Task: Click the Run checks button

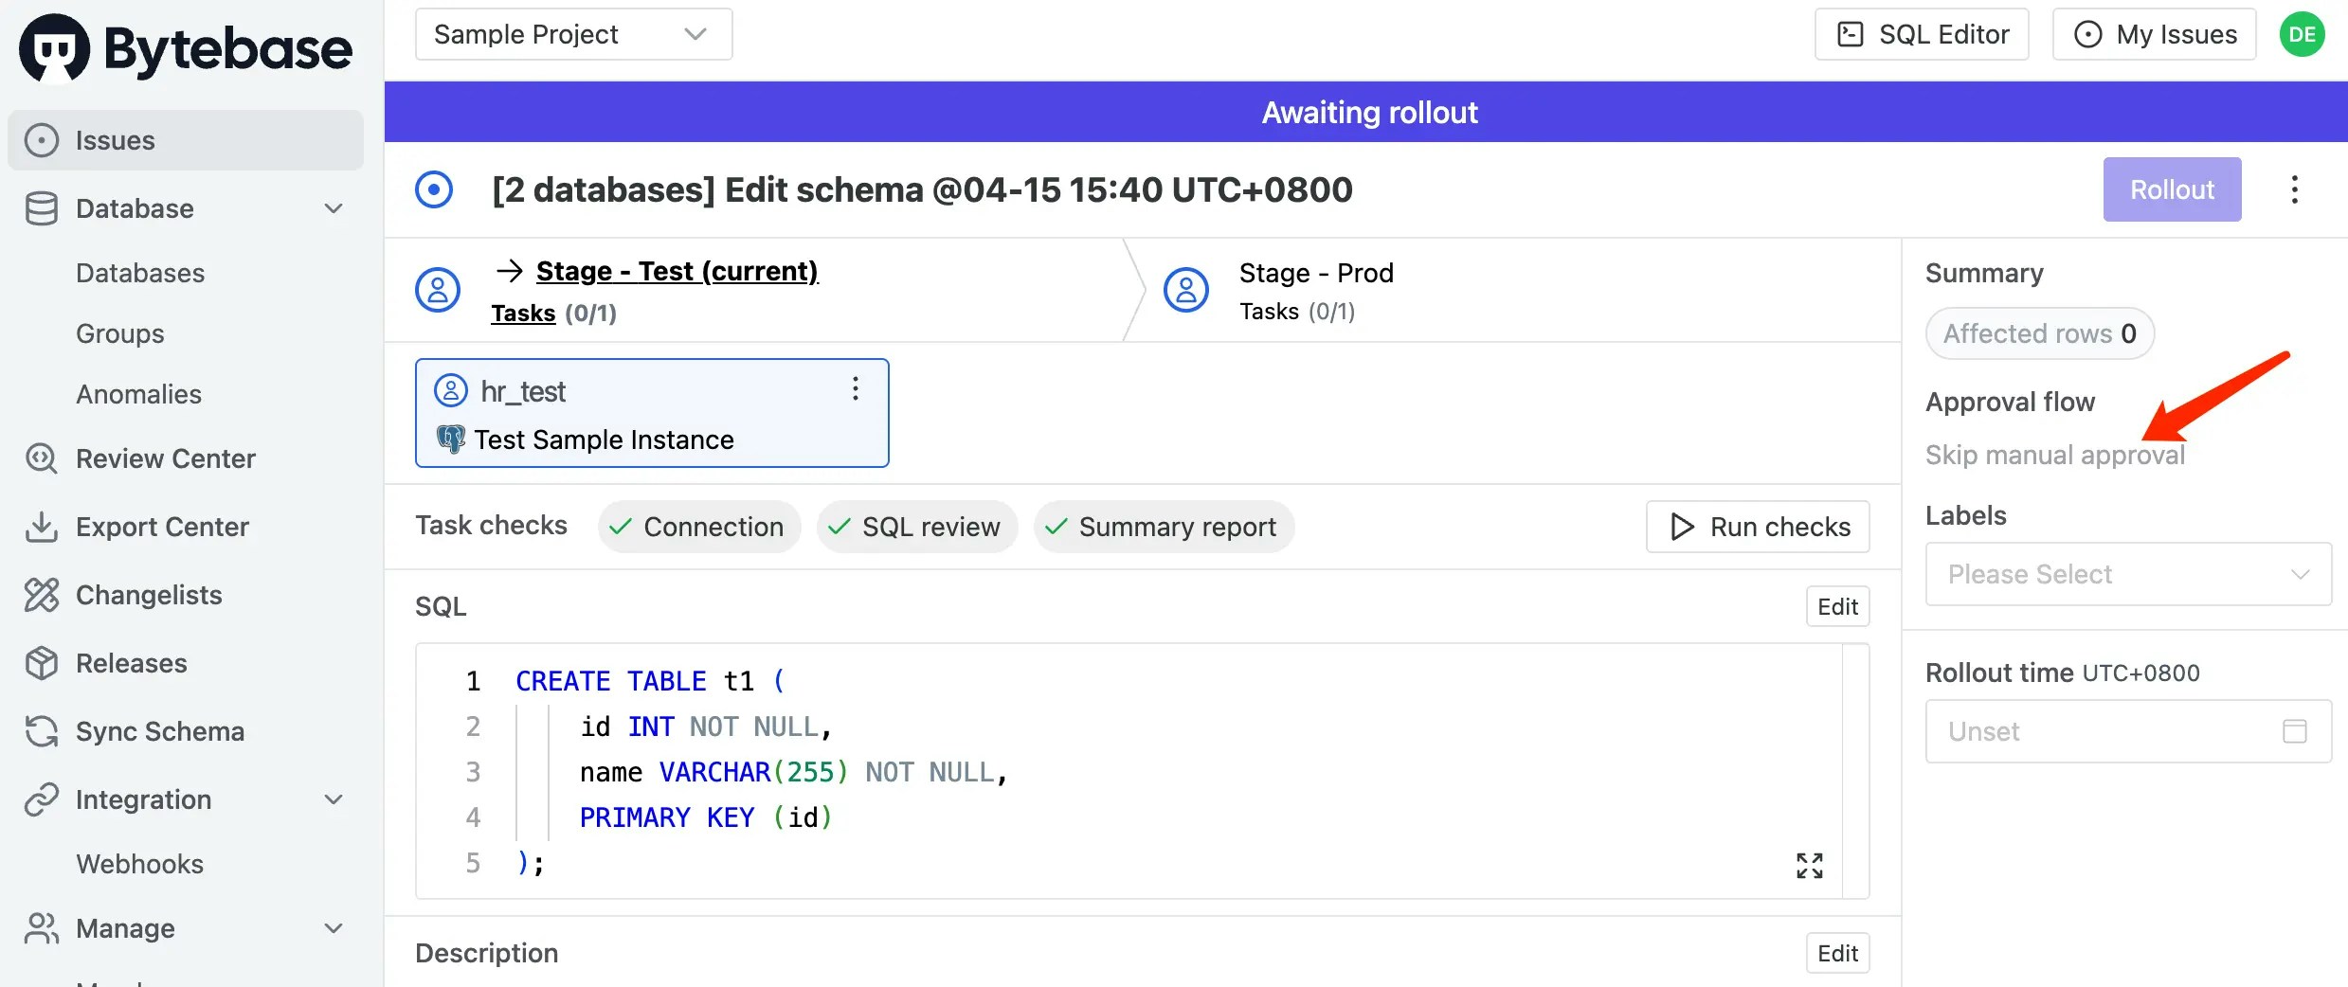Action: [1758, 527]
